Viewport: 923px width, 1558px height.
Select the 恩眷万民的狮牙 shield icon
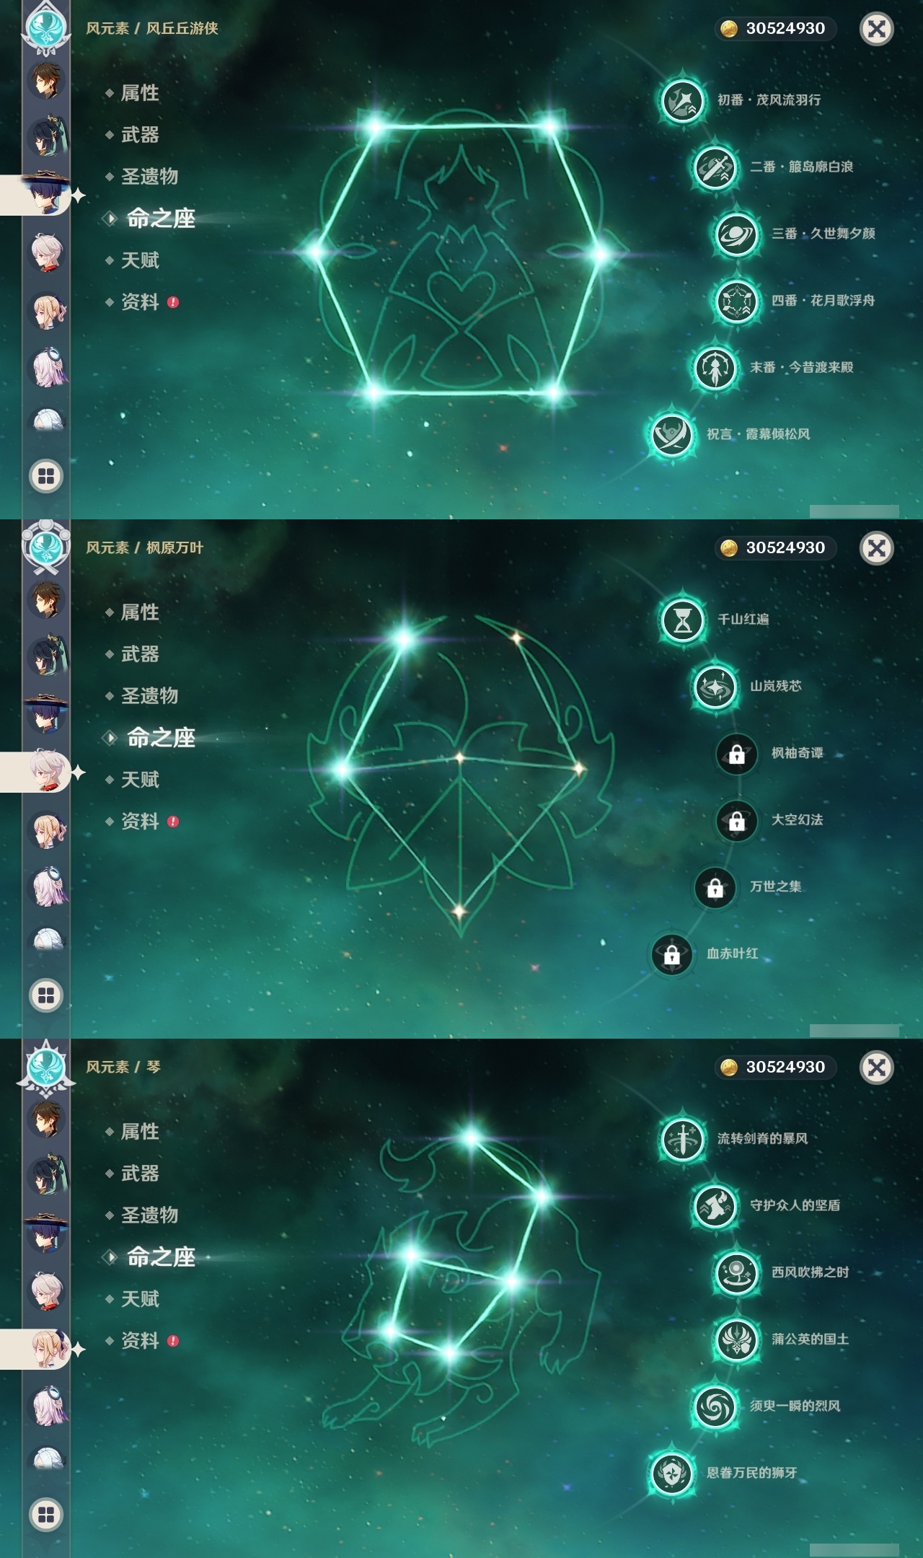[671, 1473]
